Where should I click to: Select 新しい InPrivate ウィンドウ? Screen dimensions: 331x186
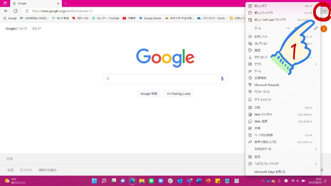pyautogui.click(x=283, y=20)
